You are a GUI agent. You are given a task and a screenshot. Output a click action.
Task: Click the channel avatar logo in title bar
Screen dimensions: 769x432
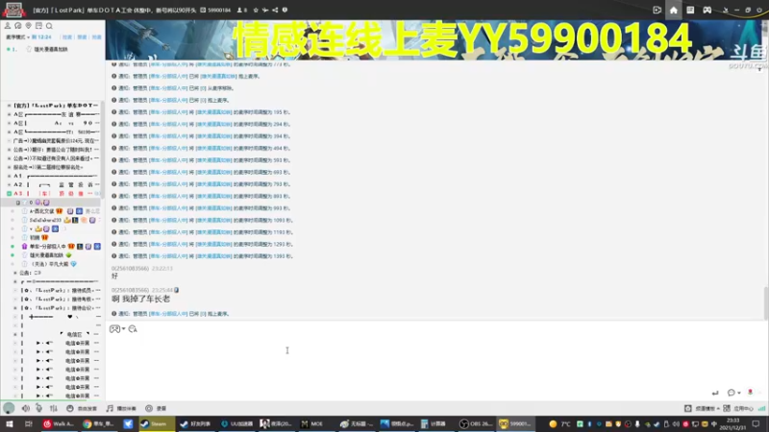pyautogui.click(x=13, y=10)
